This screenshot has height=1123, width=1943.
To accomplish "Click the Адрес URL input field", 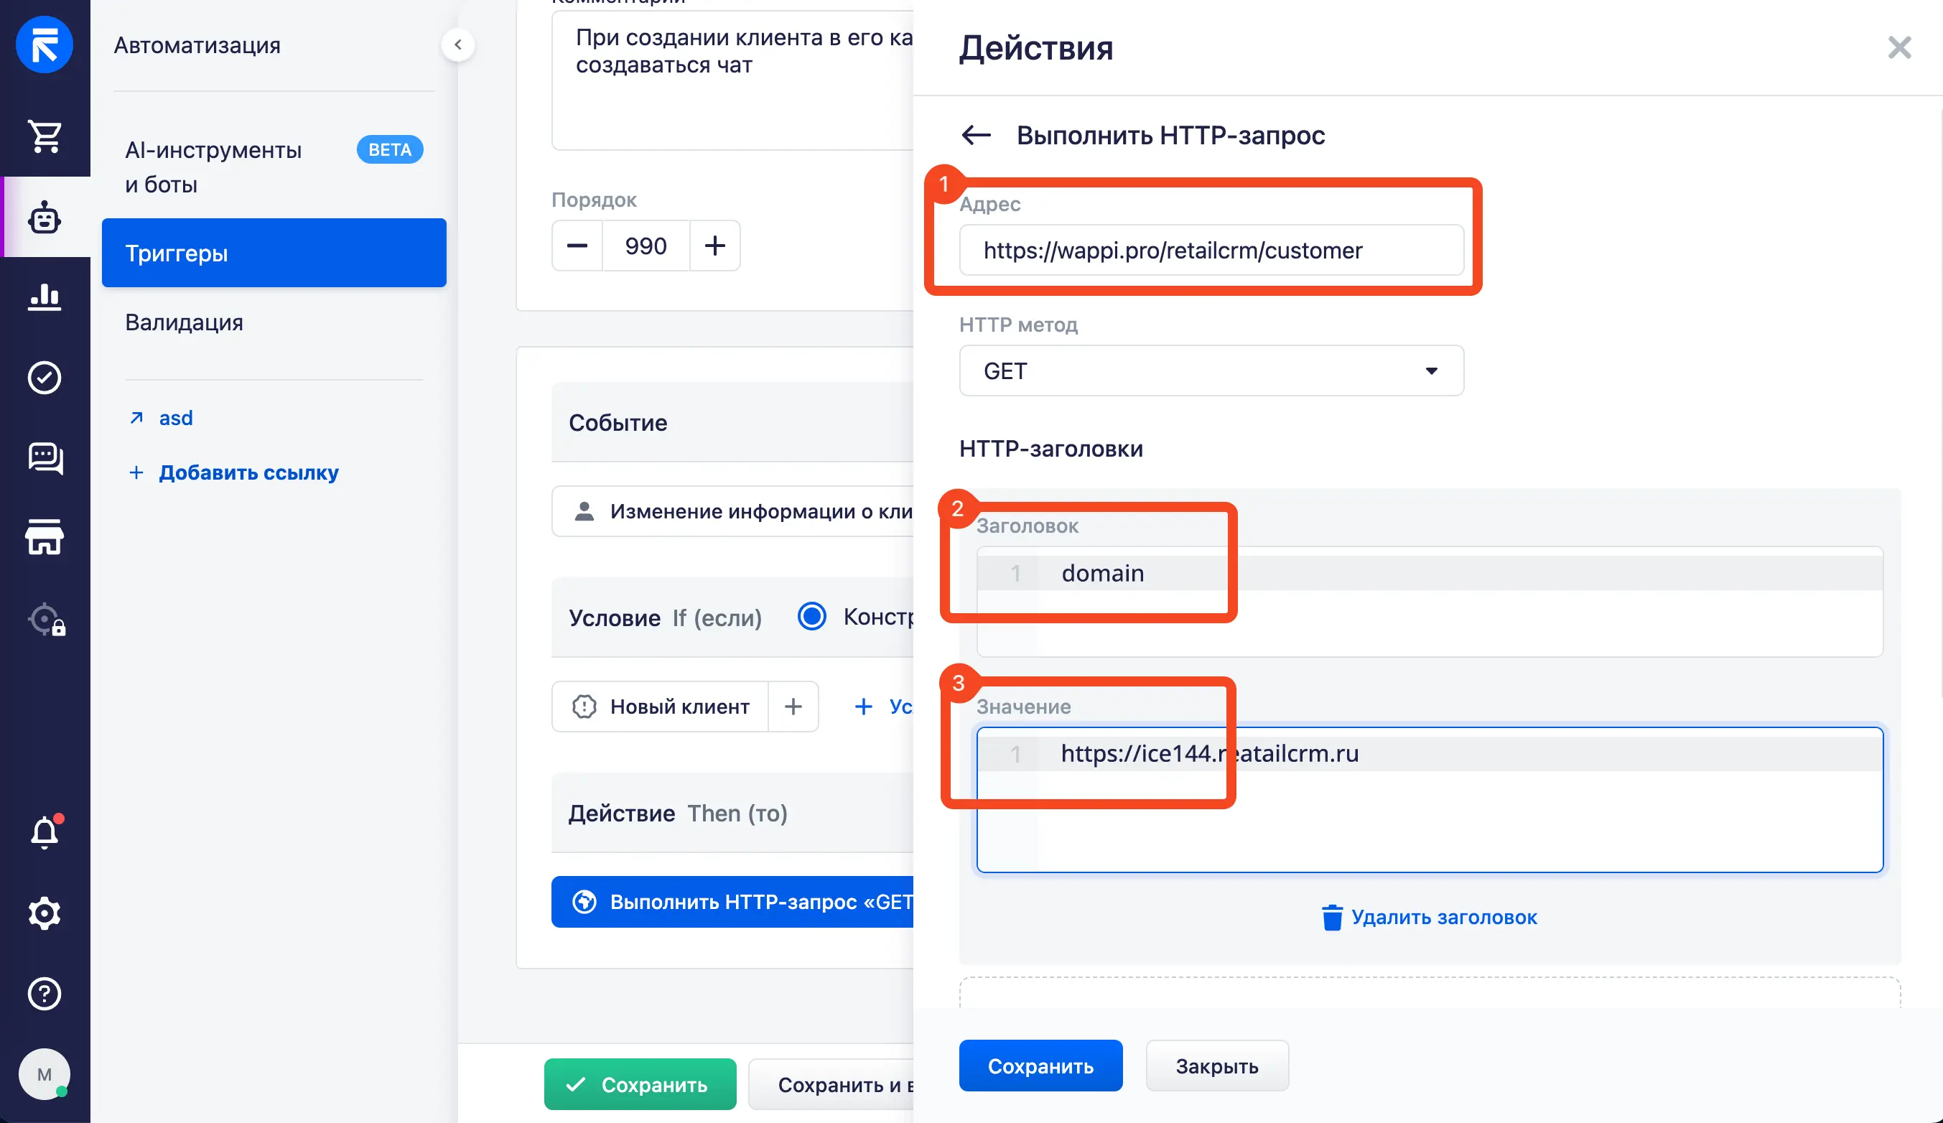I will pyautogui.click(x=1211, y=250).
